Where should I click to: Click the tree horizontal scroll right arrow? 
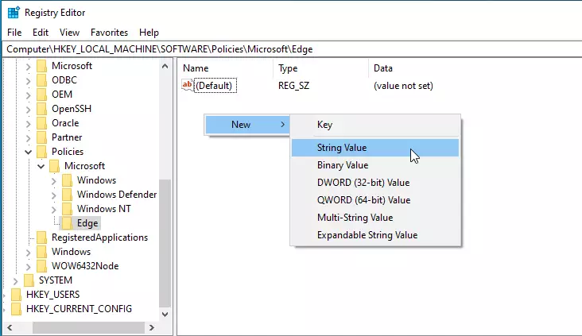coord(151,328)
